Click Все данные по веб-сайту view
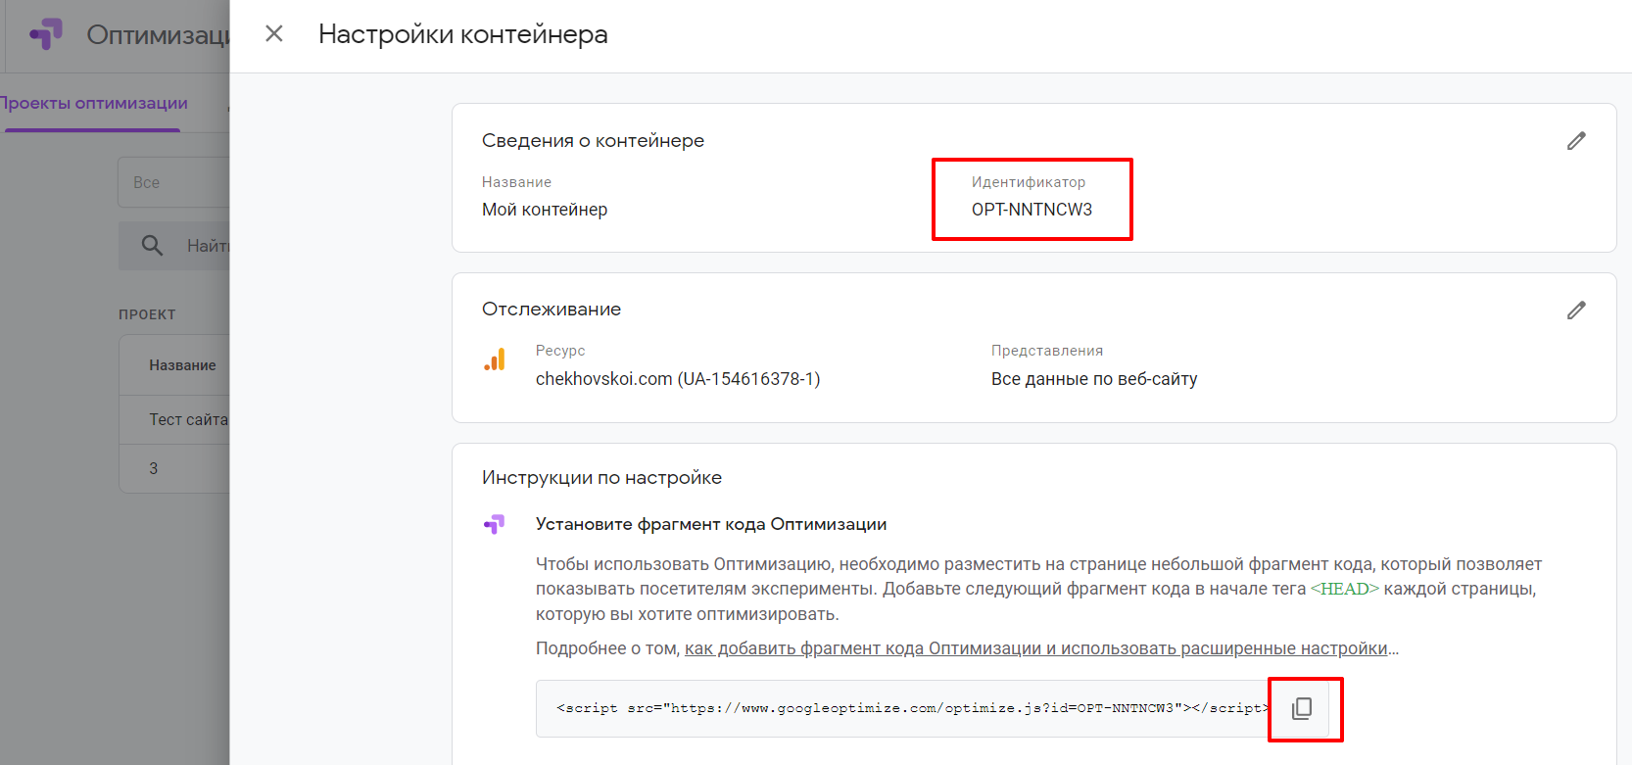This screenshot has width=1632, height=765. point(1094,379)
